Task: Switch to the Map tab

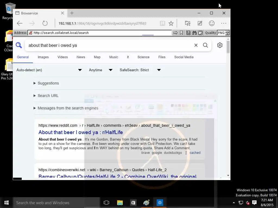Action: [x=97, y=57]
